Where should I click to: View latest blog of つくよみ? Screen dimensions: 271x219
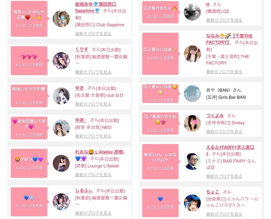pyautogui.click(x=224, y=132)
